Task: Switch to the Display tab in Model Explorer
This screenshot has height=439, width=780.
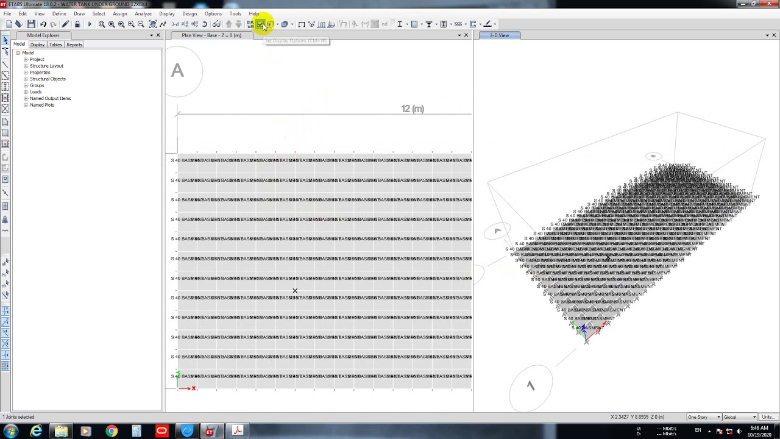Action: 37,45
